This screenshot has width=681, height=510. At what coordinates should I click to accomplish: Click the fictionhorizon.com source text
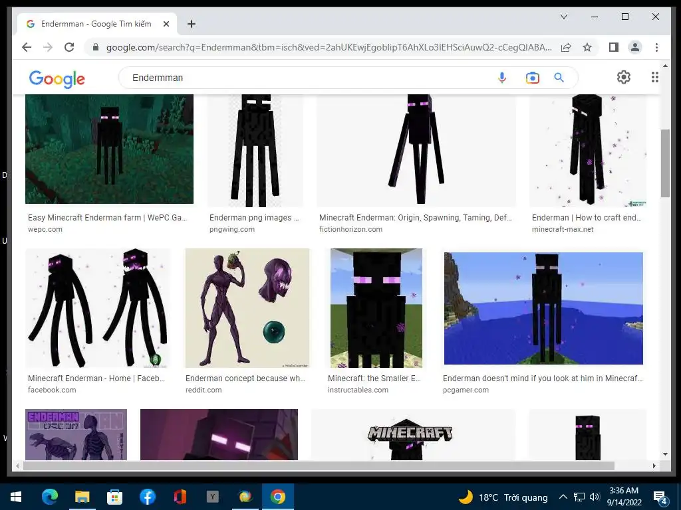[x=351, y=229]
